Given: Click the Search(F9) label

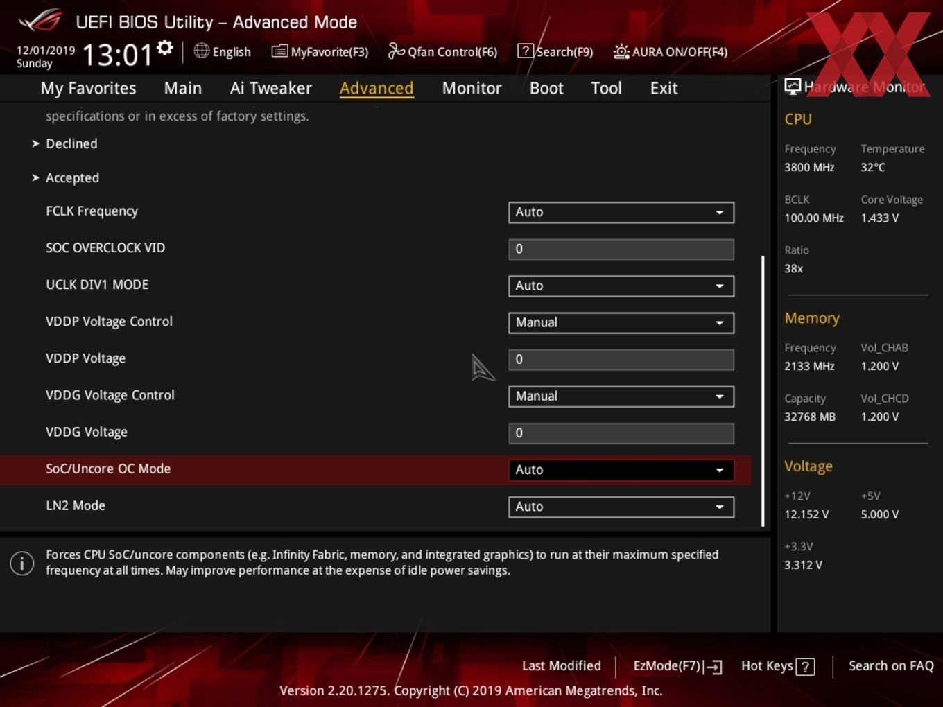Looking at the screenshot, I should (x=564, y=52).
